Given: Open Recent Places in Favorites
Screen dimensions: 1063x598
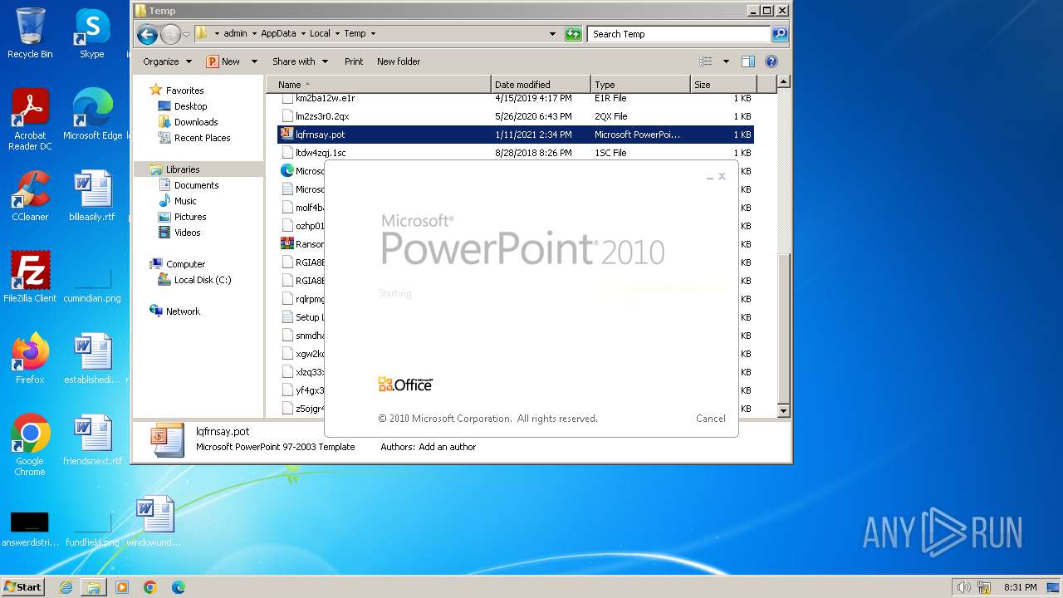Looking at the screenshot, I should (202, 138).
